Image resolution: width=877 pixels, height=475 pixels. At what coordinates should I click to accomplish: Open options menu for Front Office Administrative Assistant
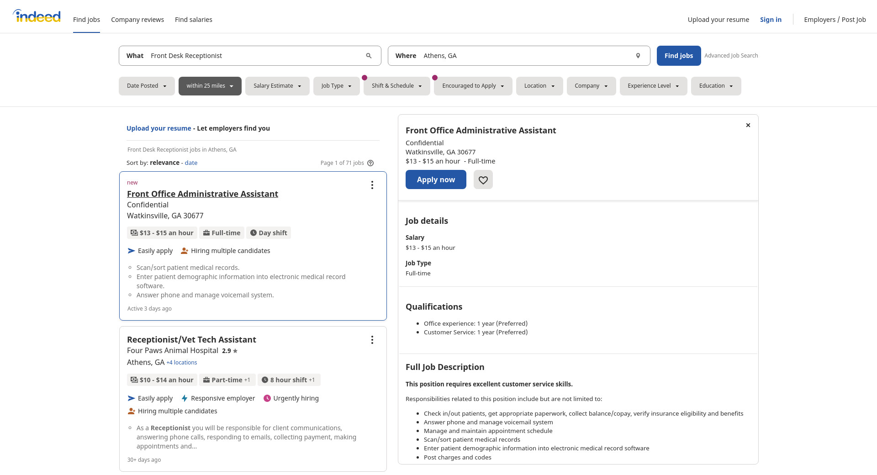pos(372,185)
